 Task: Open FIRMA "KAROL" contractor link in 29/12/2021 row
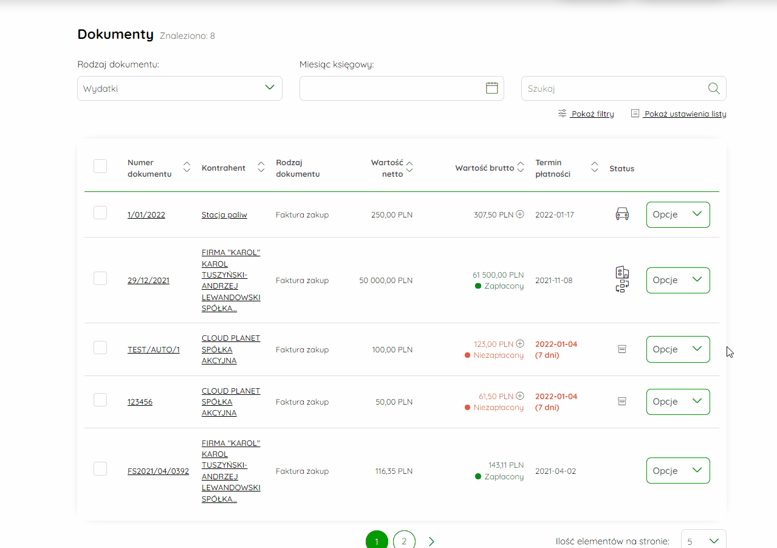point(231,280)
